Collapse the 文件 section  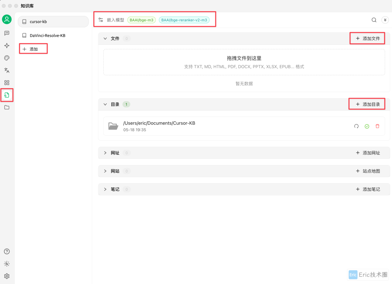(105, 38)
